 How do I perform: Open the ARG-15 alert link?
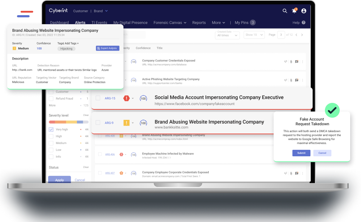[110, 98]
